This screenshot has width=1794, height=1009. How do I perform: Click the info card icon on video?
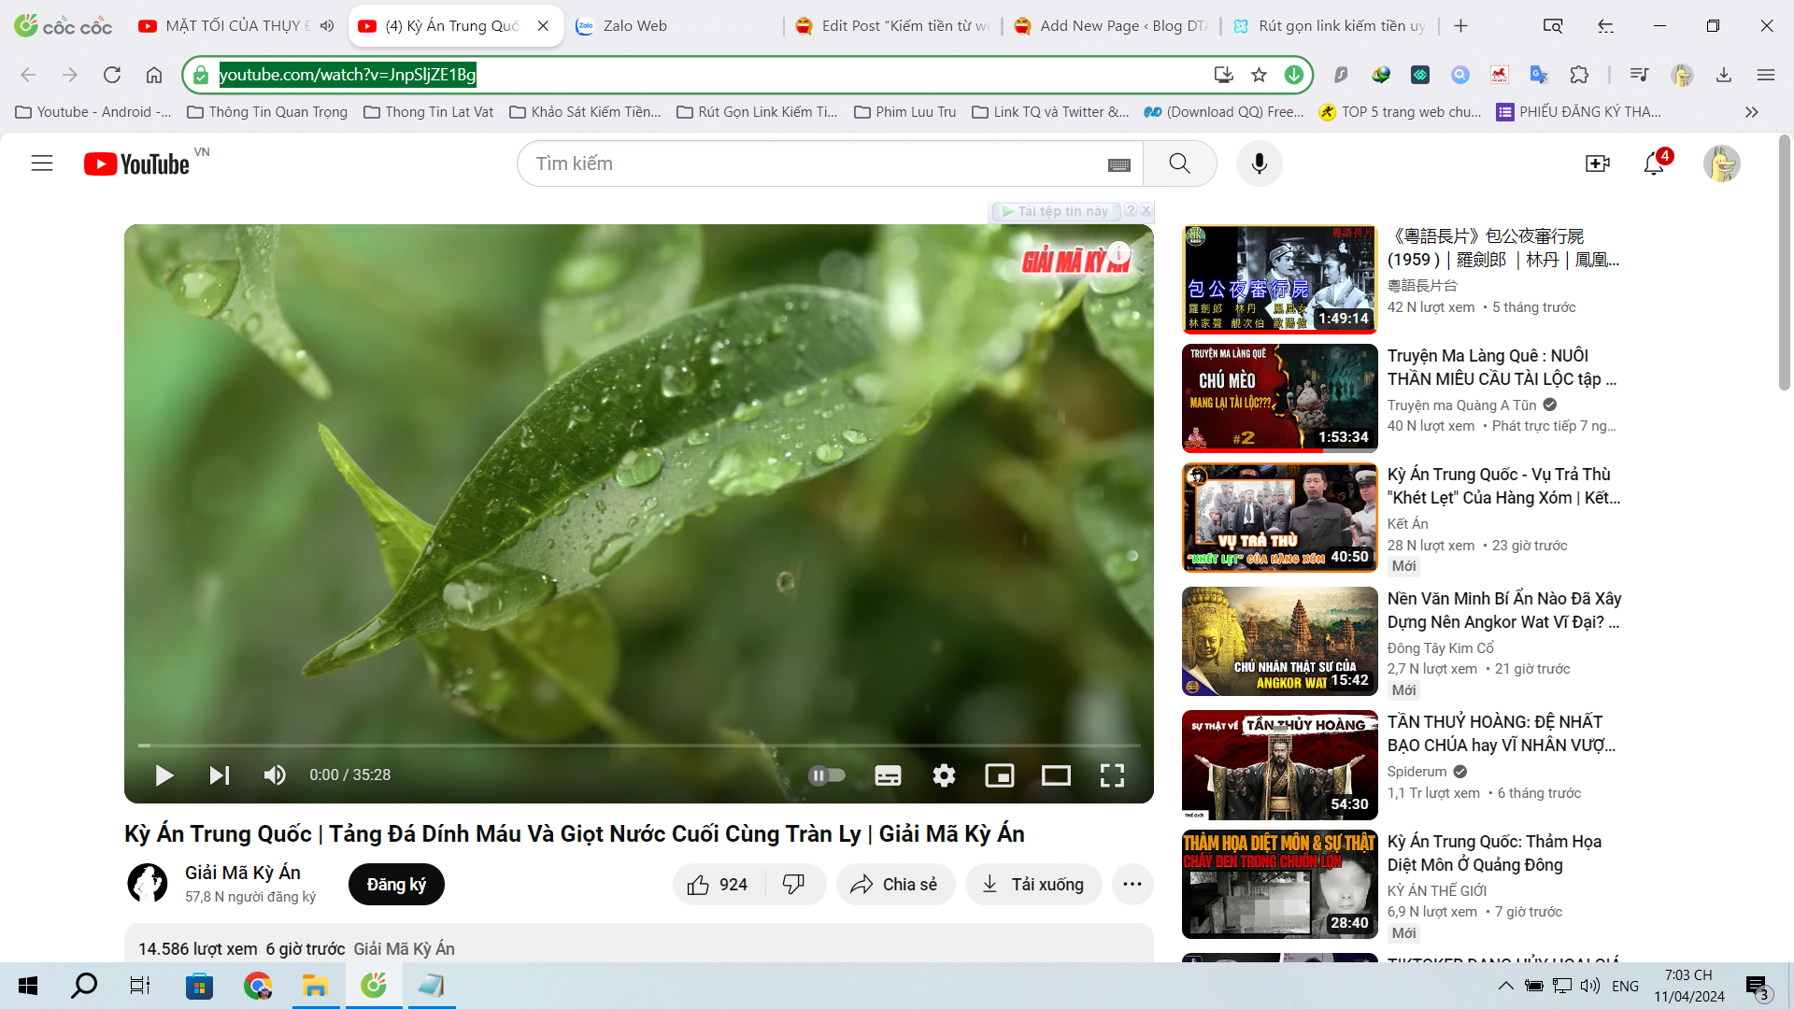(x=1118, y=254)
